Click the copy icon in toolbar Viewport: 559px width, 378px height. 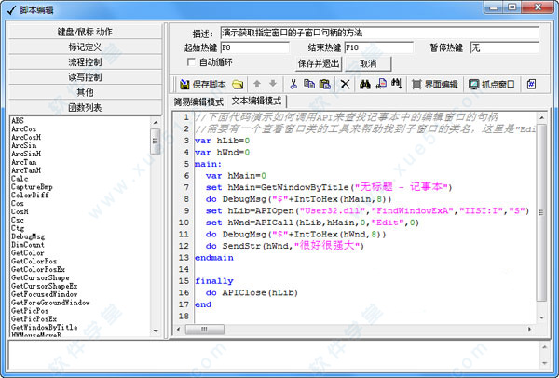pyautogui.click(x=308, y=84)
